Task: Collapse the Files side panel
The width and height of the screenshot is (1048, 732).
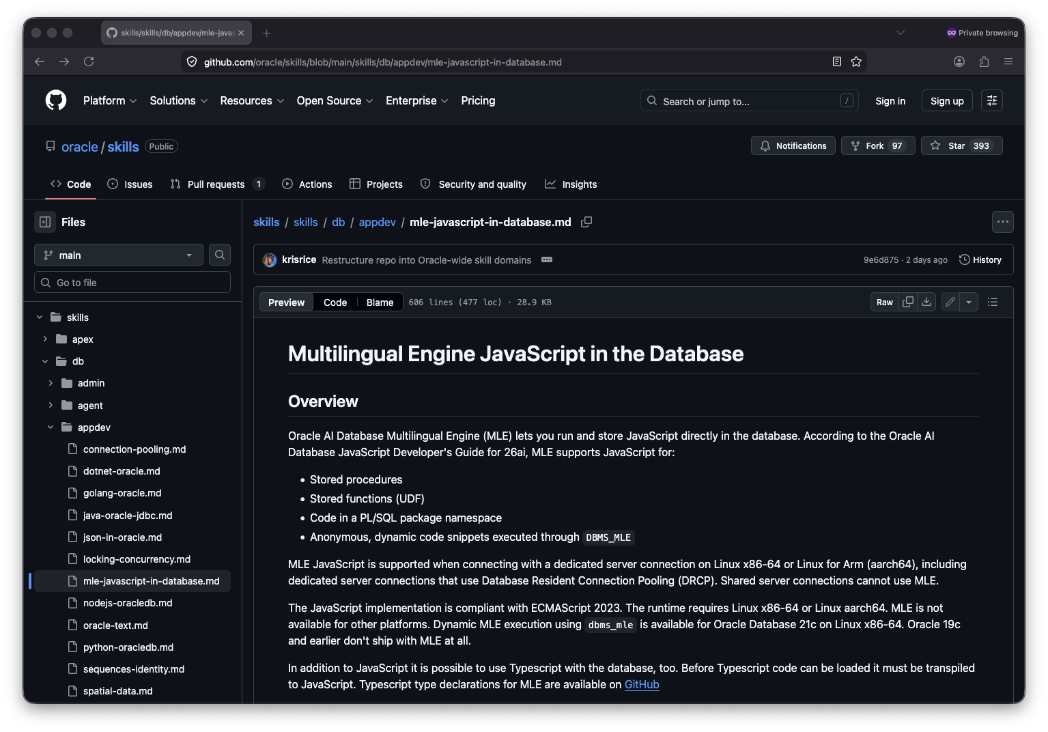Action: click(x=45, y=222)
